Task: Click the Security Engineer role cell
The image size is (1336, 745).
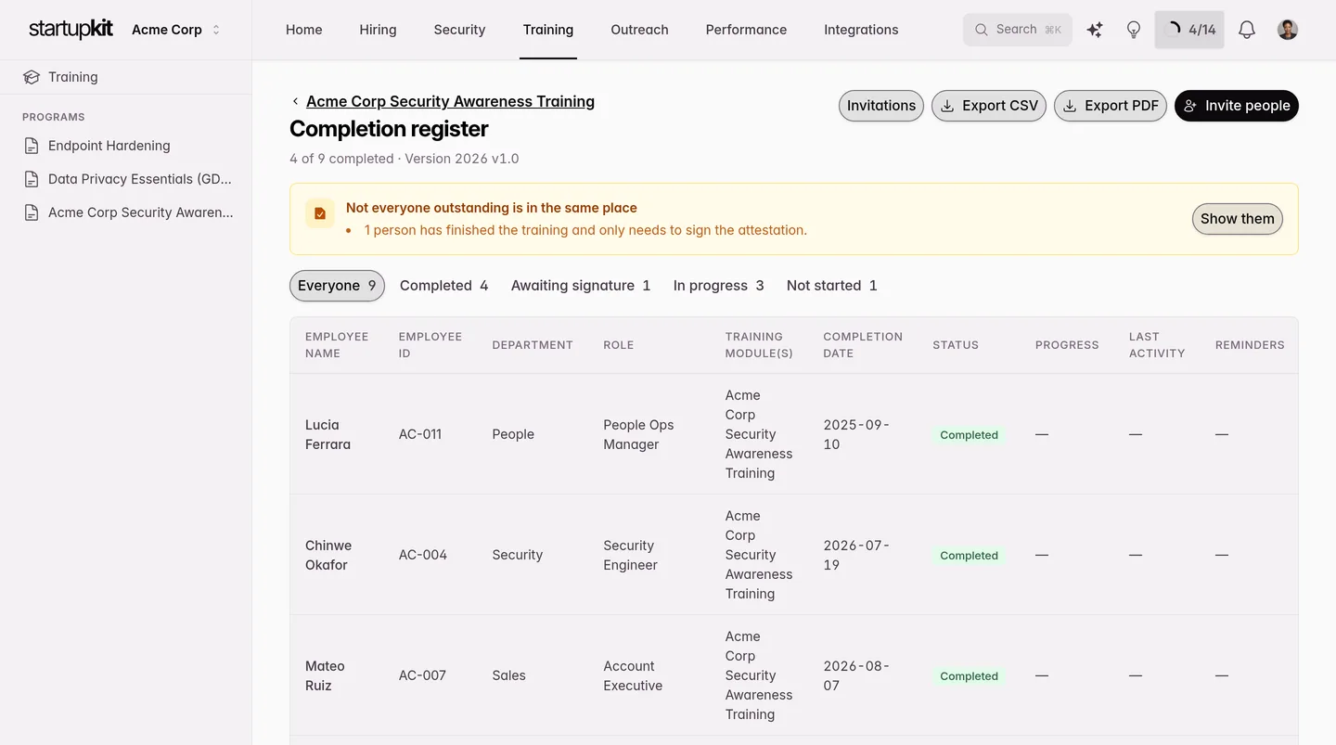Action: (x=630, y=555)
